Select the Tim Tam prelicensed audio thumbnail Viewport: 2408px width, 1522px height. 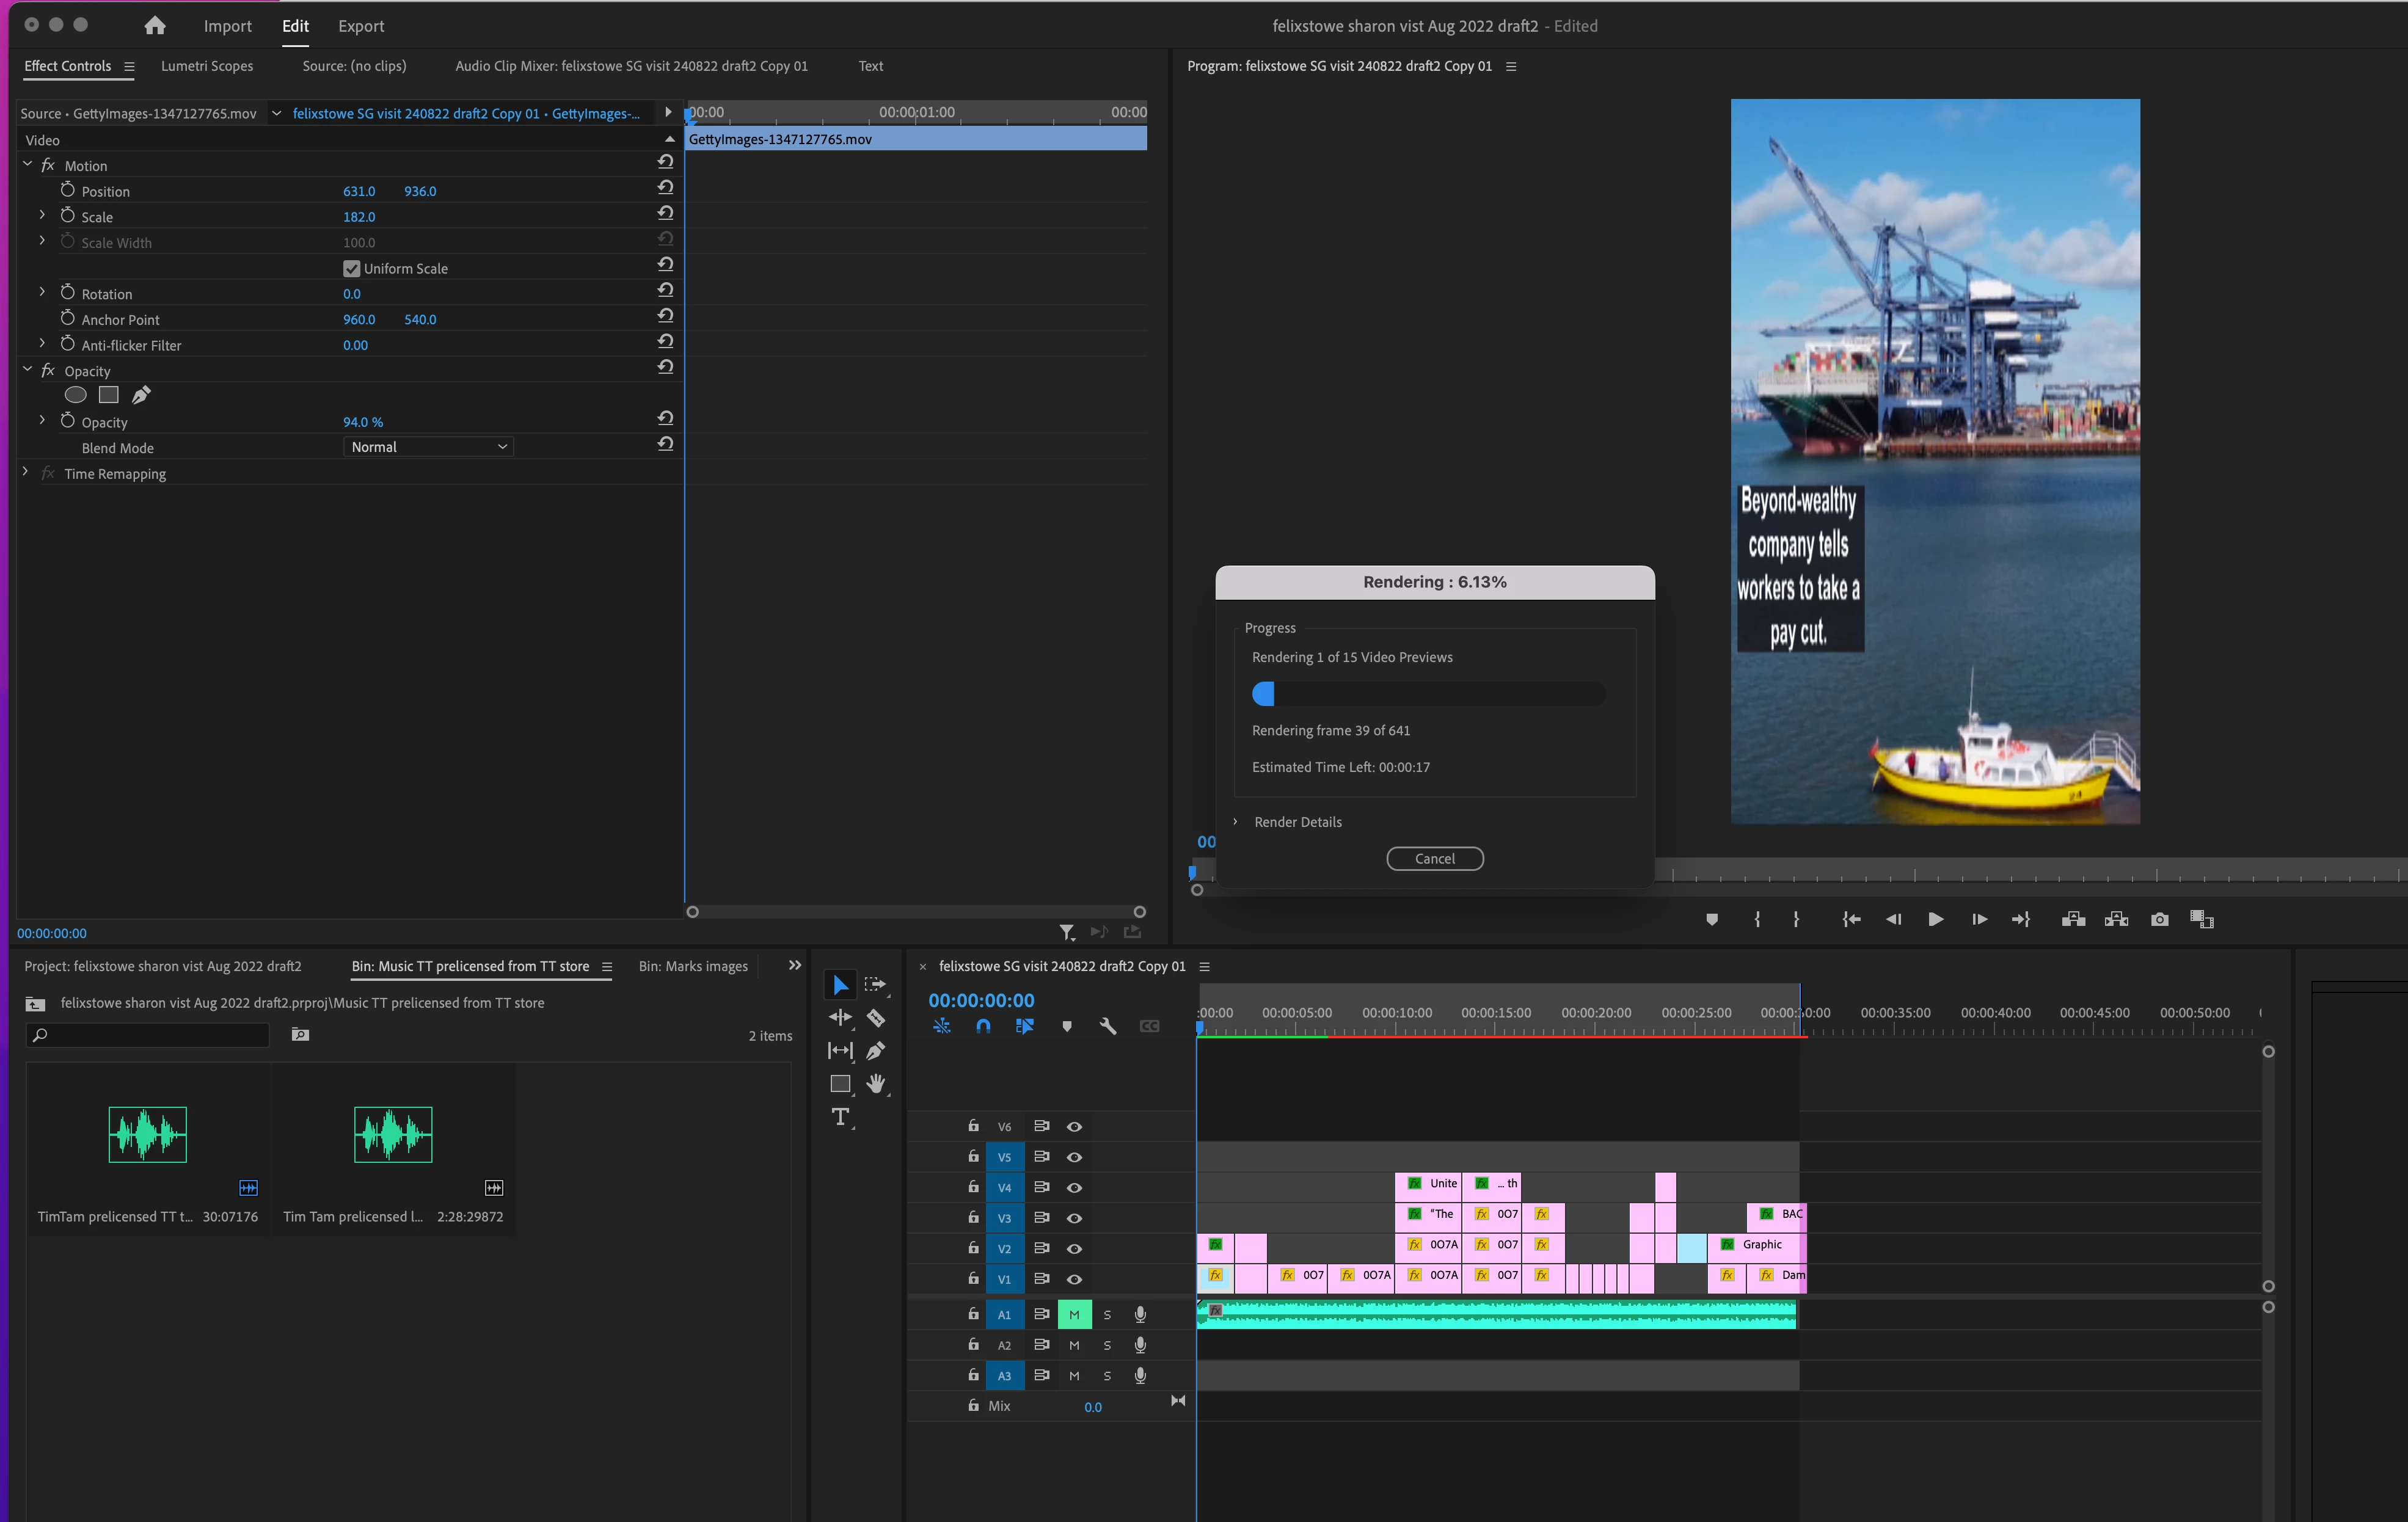click(393, 1134)
